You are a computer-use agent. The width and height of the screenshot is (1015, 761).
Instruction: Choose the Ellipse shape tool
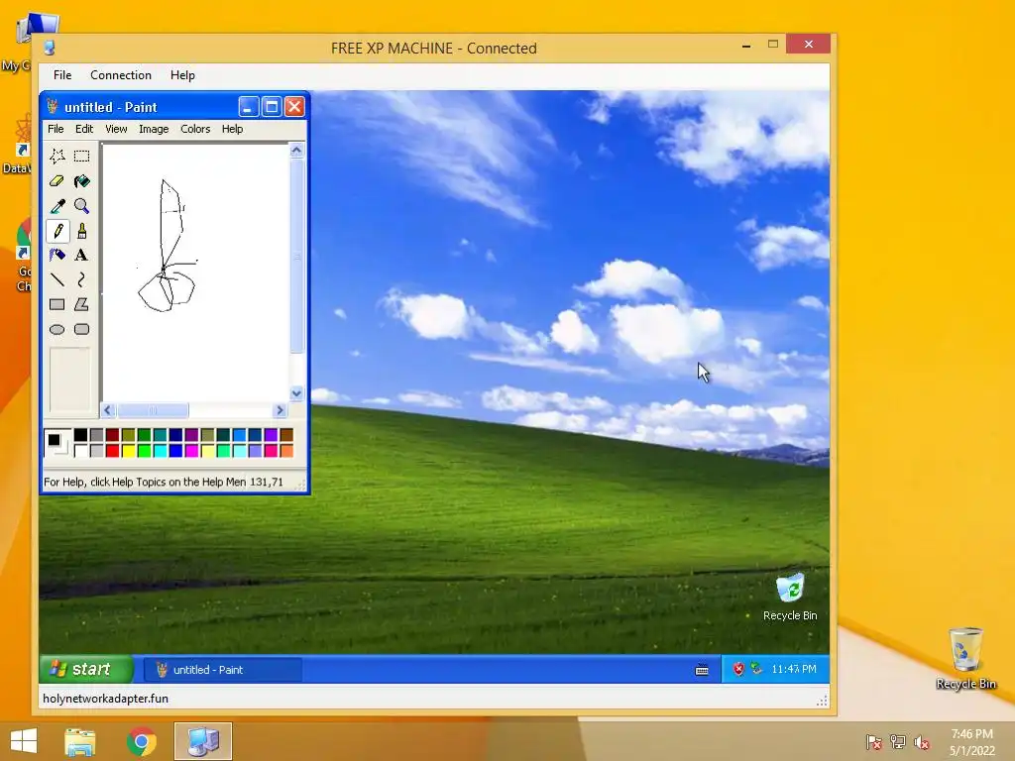coord(56,329)
